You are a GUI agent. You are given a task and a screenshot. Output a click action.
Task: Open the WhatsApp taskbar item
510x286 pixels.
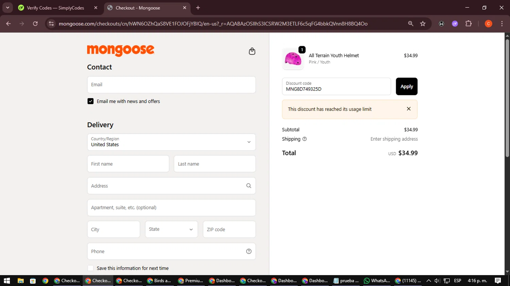point(377,281)
